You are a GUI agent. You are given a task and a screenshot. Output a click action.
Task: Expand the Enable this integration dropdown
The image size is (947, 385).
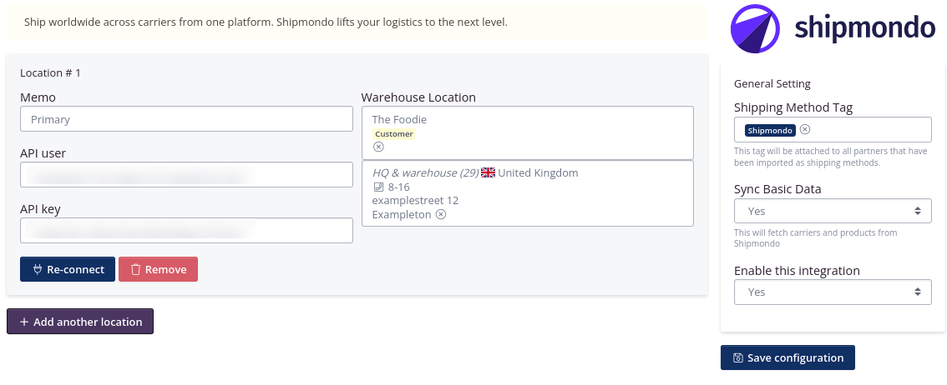pos(833,292)
